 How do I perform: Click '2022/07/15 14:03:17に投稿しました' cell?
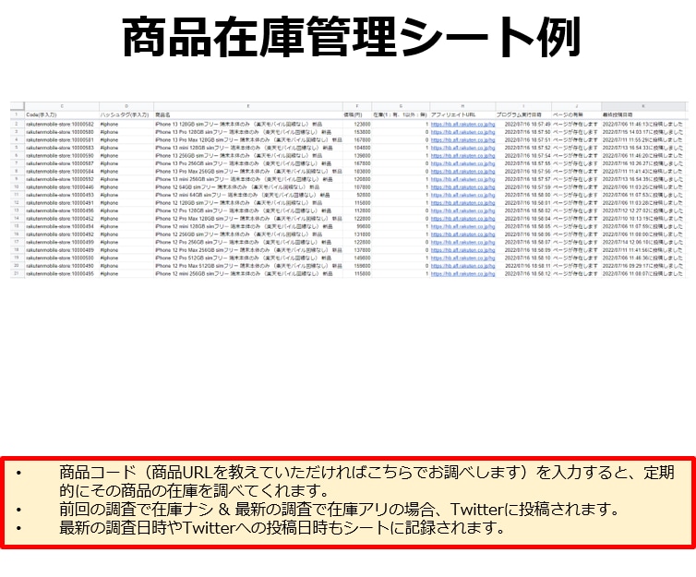[x=642, y=132]
